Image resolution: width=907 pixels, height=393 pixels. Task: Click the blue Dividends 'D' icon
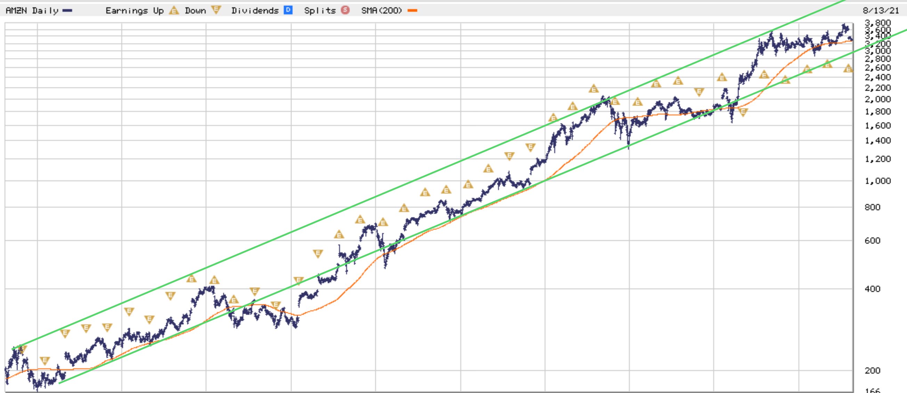[x=288, y=10]
